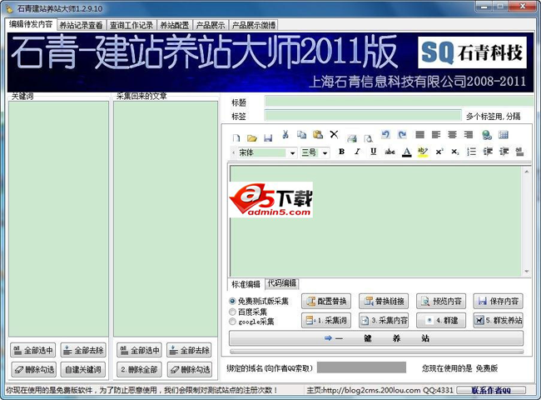Click 2.删除全部 button

[139, 370]
